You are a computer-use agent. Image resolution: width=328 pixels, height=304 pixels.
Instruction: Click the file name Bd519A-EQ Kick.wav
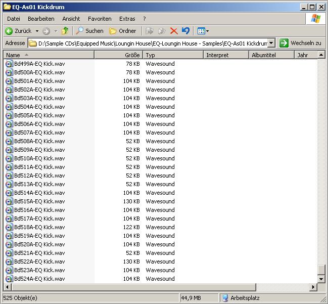tap(39, 236)
